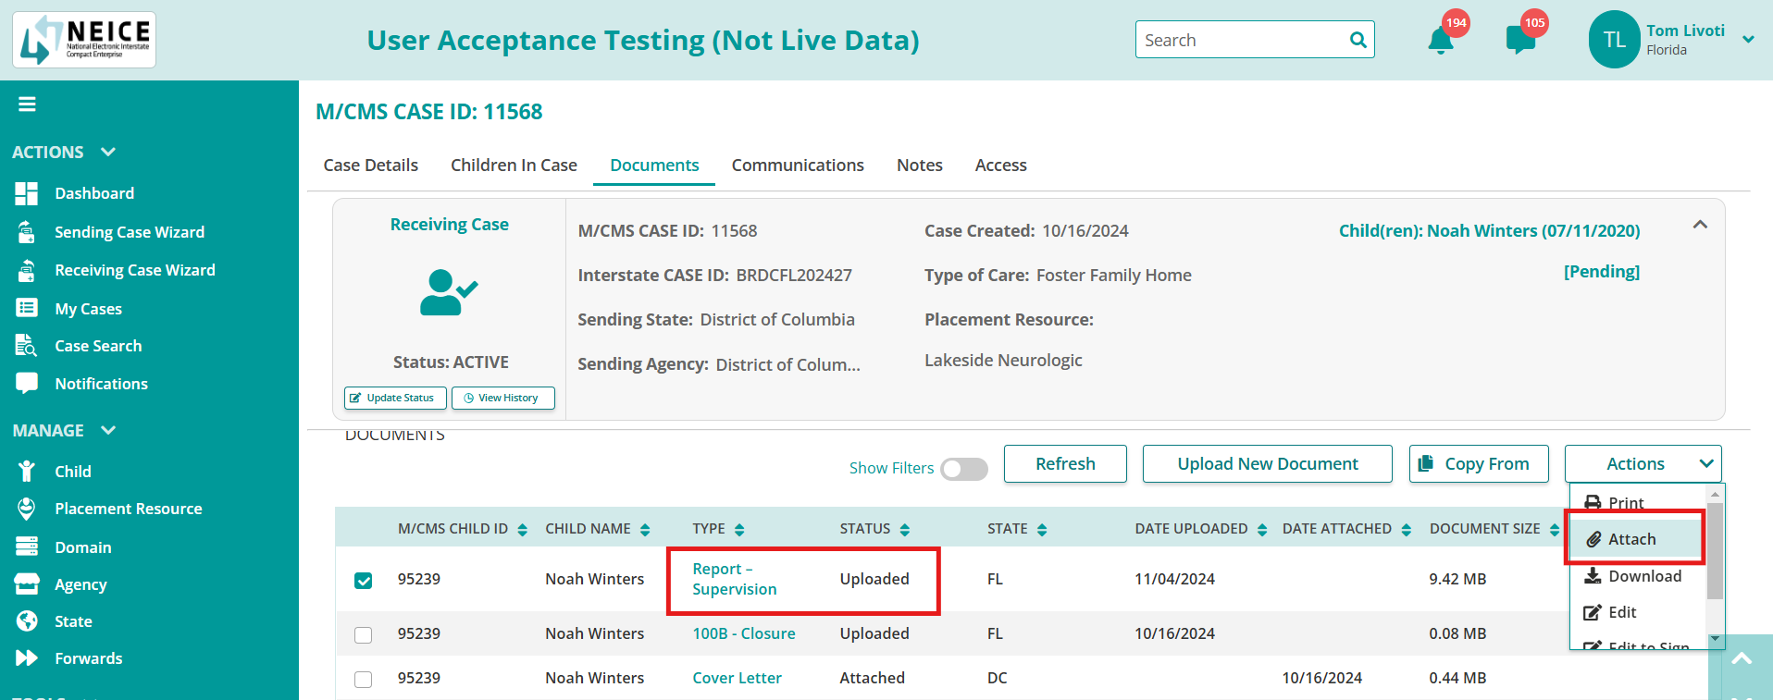Check the Cover Letter row checkbox
The height and width of the screenshot is (700, 1773).
tap(364, 679)
